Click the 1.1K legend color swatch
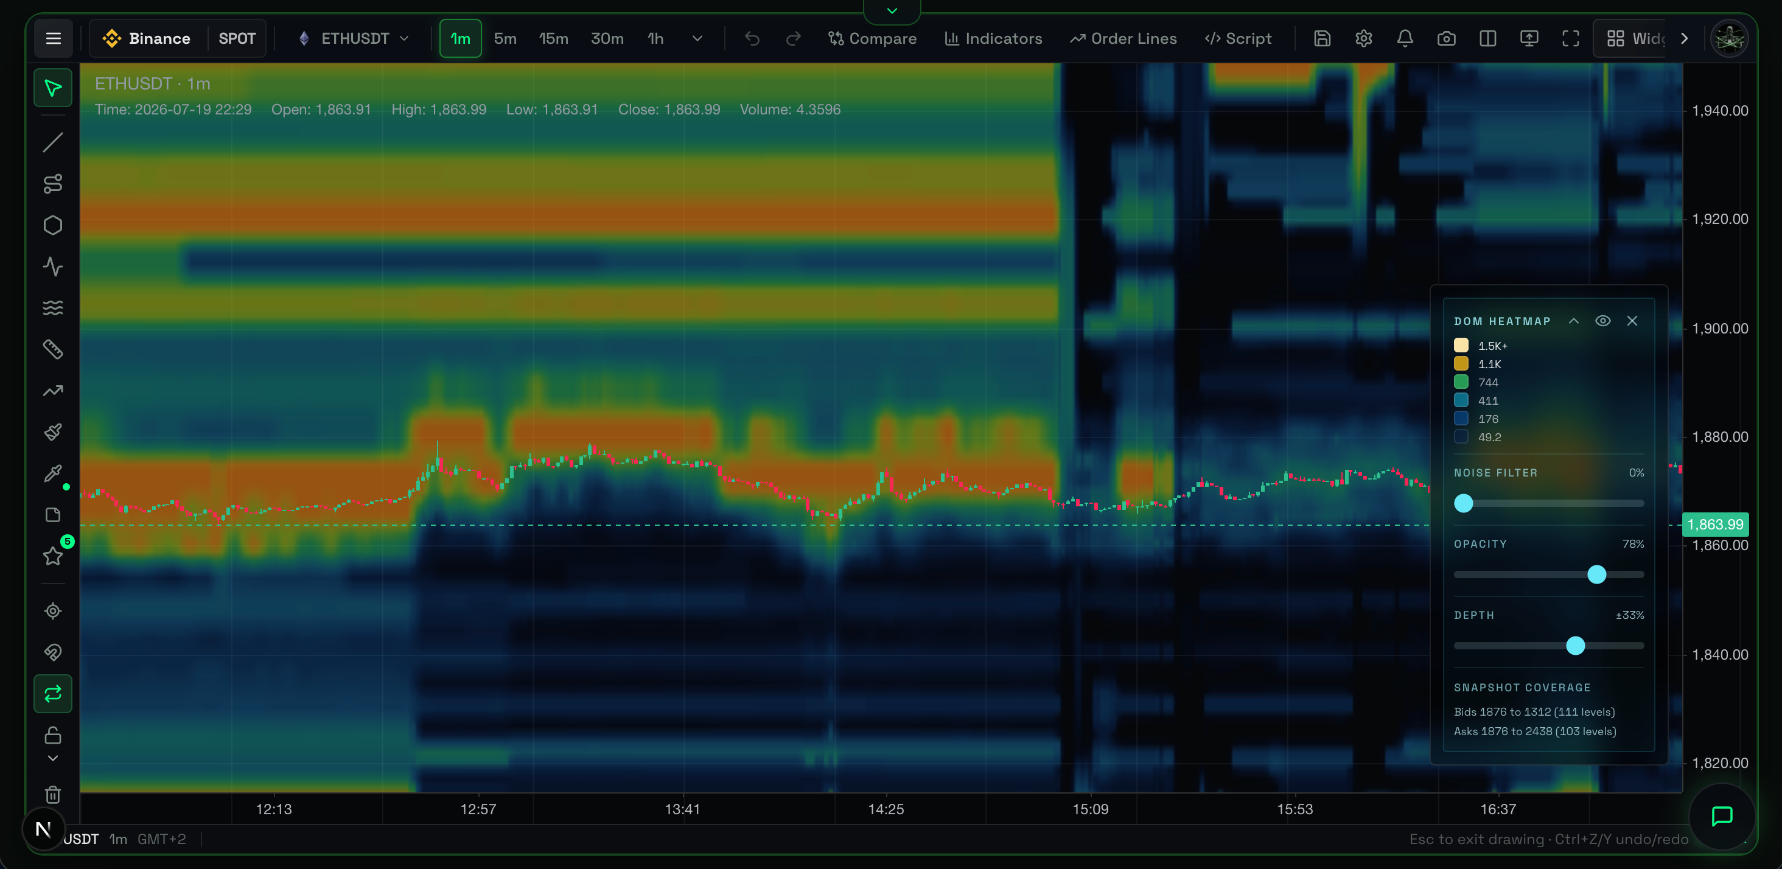 coord(1461,364)
